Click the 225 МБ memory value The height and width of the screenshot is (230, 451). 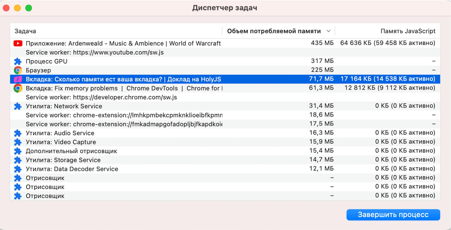pyautogui.click(x=322, y=70)
